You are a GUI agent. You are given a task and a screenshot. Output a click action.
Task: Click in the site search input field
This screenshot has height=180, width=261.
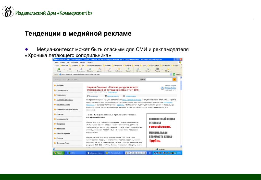pos(159,80)
